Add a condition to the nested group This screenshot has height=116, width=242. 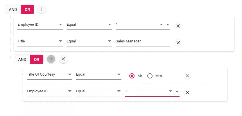pos(51,59)
